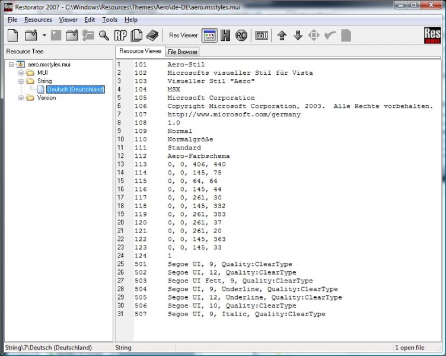Click the 'Aero-Farbschema' string line
The height and width of the screenshot is (356, 446).
199,156
